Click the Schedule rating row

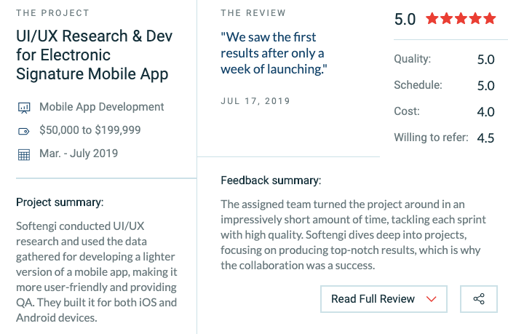click(x=444, y=86)
